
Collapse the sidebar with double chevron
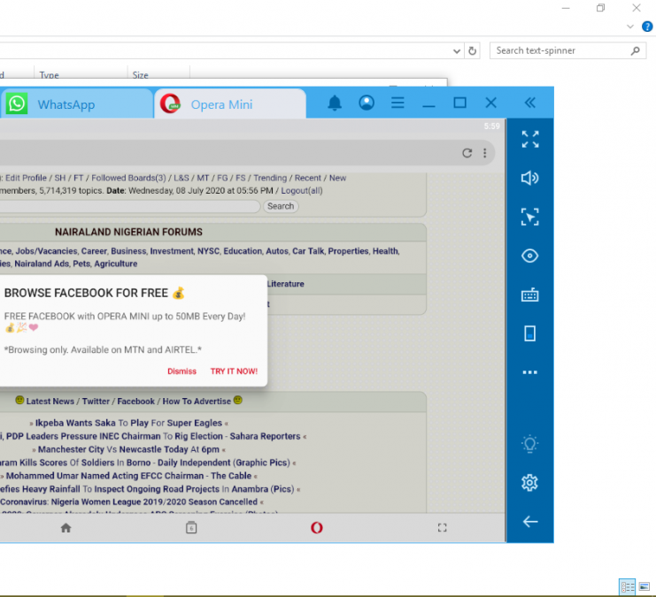coord(529,103)
